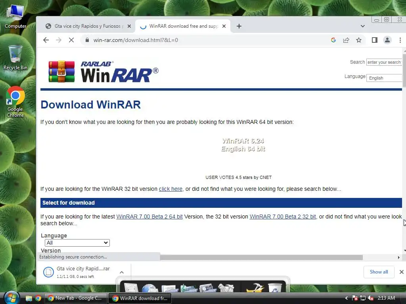This screenshot has height=304, width=406.
Task: Launch Google Chrome desktop shortcut
Action: click(x=15, y=103)
